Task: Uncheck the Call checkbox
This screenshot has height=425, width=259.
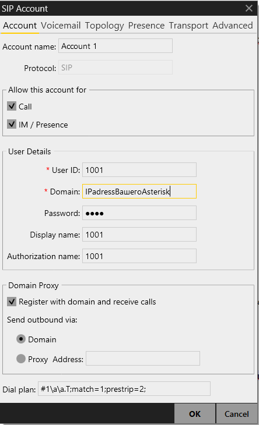Action: pos(12,106)
